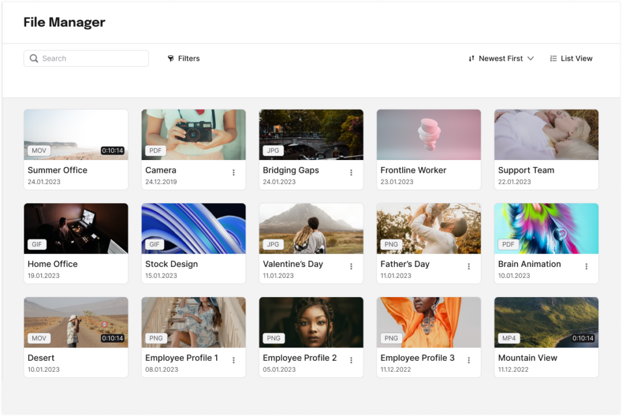Screen dimensions: 622x416
Task: Open the kebab menu on Desert
Action: pos(116,360)
